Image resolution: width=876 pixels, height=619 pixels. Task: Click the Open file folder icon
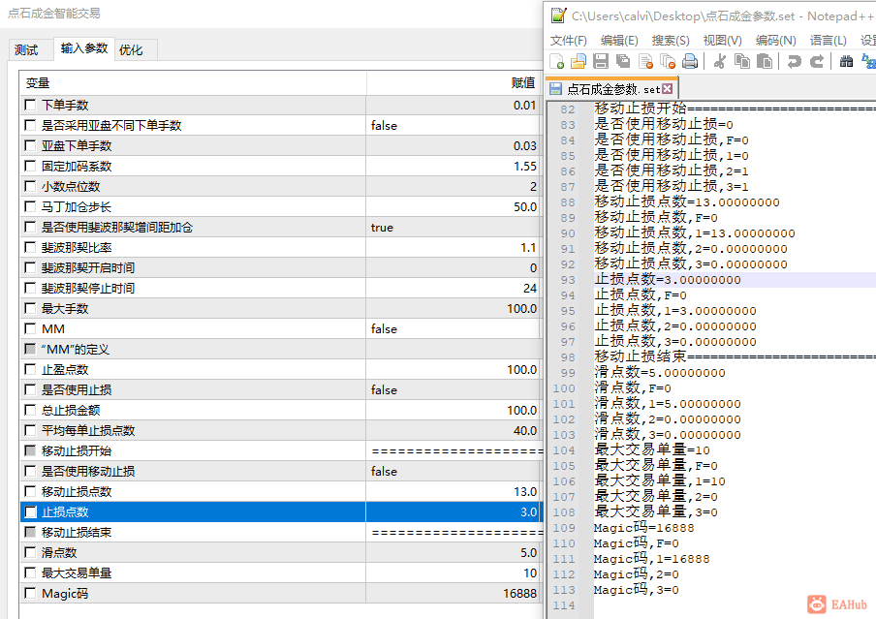point(579,61)
